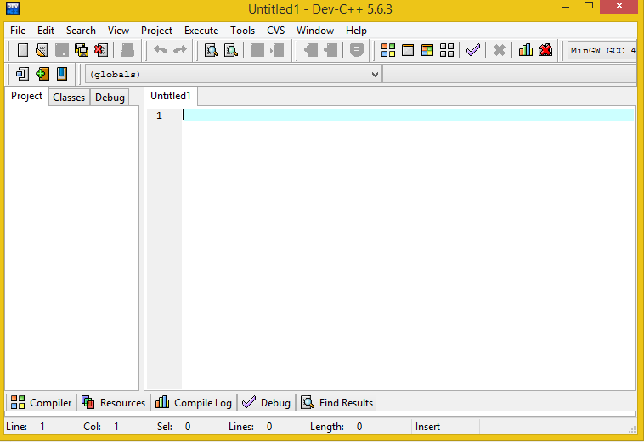Click the 'Lines:' status bar label
This screenshot has height=442, width=644.
241,427
